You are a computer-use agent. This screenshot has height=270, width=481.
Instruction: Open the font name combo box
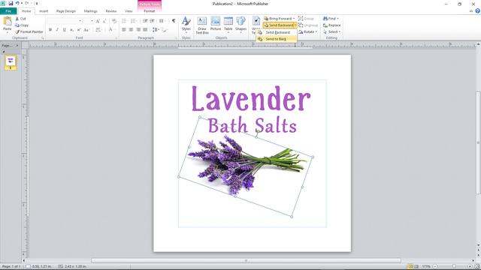[65, 21]
